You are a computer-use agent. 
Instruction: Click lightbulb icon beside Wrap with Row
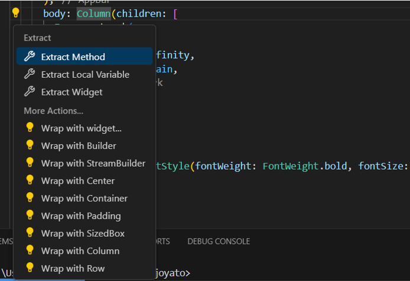pos(30,269)
